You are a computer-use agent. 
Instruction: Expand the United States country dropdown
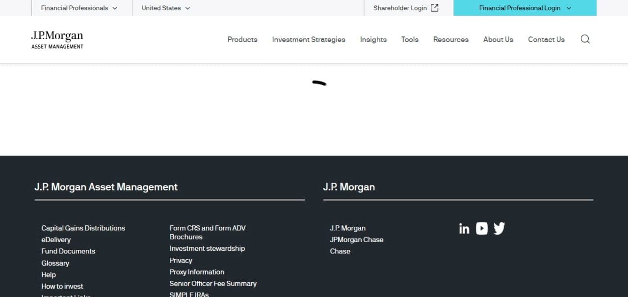(166, 8)
